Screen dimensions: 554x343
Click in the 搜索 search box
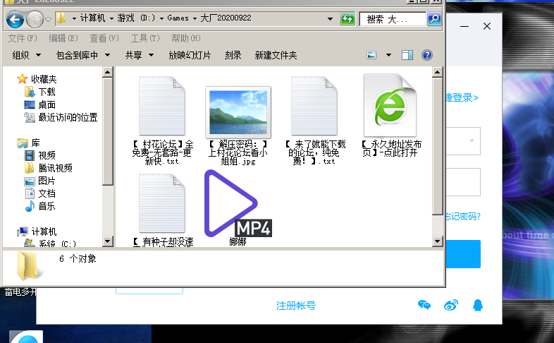(392, 18)
